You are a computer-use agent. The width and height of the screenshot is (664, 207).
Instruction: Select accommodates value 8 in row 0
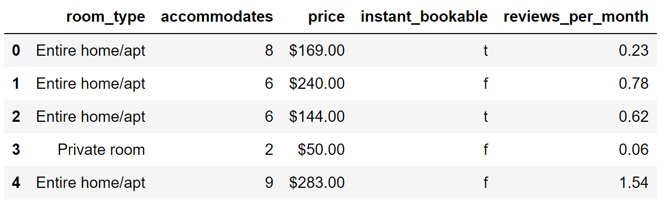click(268, 51)
